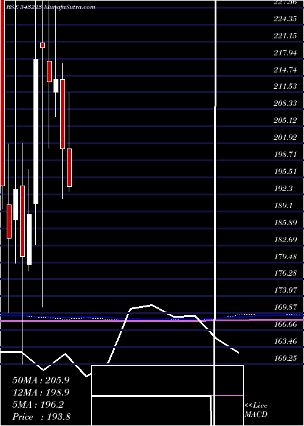Click the 160.25 price label
Screen dimensions: 304x426
pyautogui.click(x=285, y=358)
